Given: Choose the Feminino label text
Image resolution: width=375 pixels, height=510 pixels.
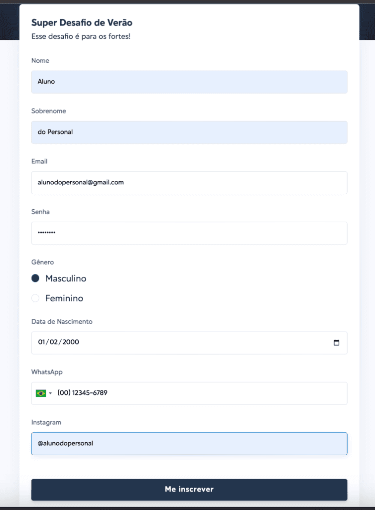Looking at the screenshot, I should 64,298.
